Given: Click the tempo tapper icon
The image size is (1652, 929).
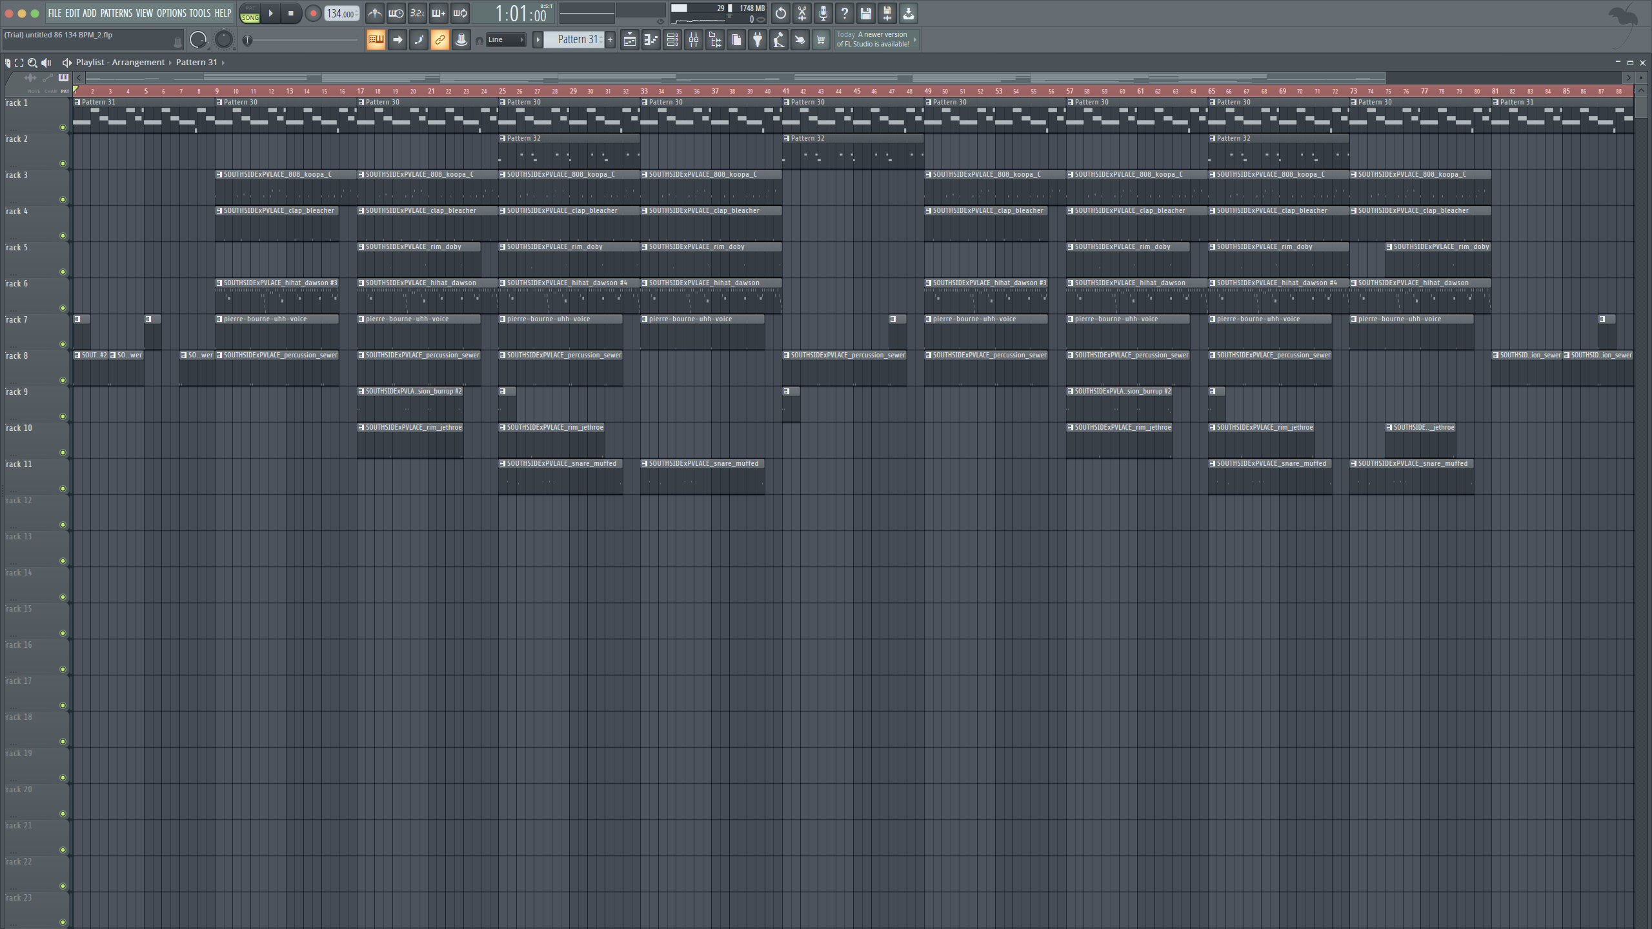Looking at the screenshot, I should click(x=778, y=40).
